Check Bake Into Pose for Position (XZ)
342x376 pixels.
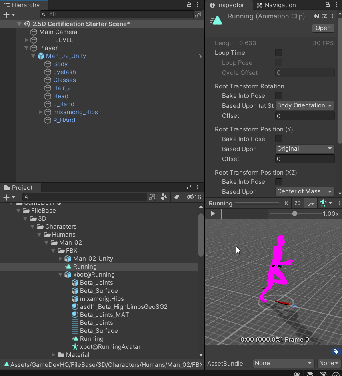point(278,182)
